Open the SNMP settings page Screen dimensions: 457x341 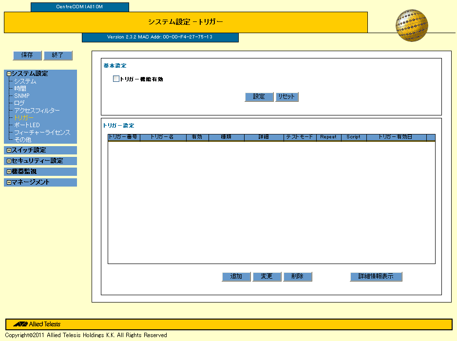click(x=22, y=96)
